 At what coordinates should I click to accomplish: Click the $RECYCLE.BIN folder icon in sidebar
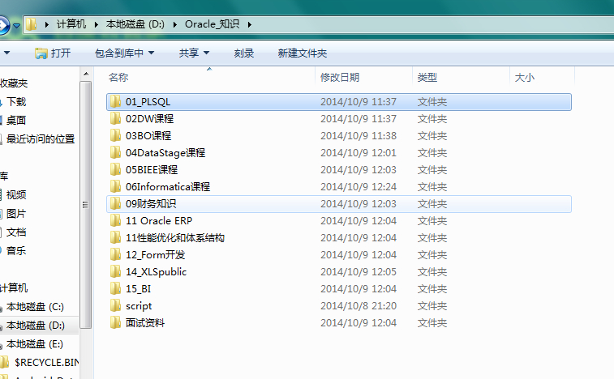[4, 362]
